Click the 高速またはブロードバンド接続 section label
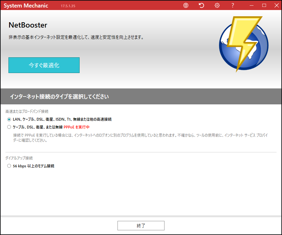 pos(27,112)
